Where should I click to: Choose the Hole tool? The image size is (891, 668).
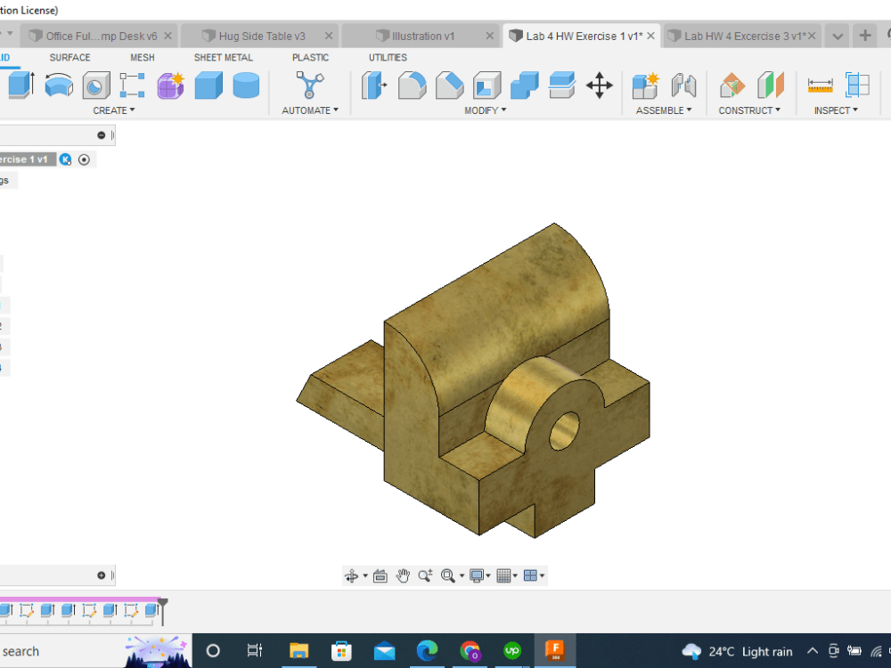[96, 86]
